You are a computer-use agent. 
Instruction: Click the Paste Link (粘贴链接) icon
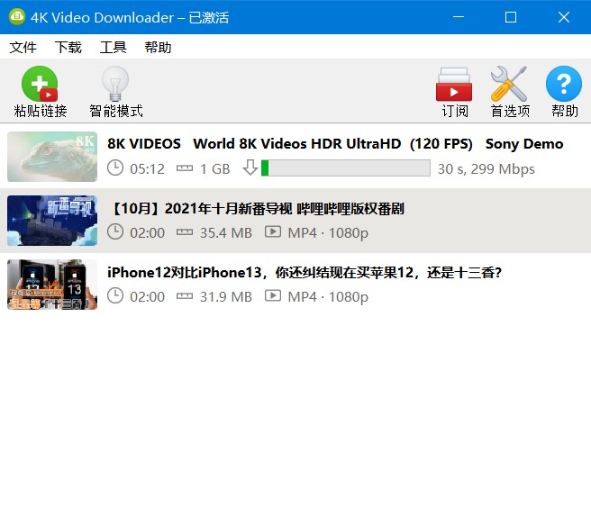tap(40, 84)
